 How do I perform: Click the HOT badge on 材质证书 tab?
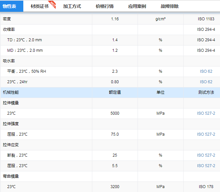point(53,4)
